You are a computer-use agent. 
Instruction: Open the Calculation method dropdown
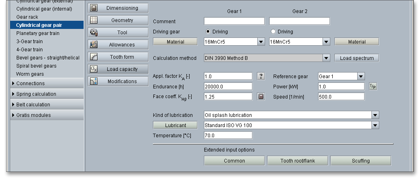tap(326, 58)
